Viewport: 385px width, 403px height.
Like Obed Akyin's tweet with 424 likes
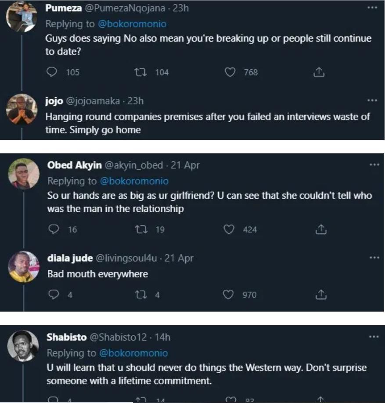click(x=229, y=229)
